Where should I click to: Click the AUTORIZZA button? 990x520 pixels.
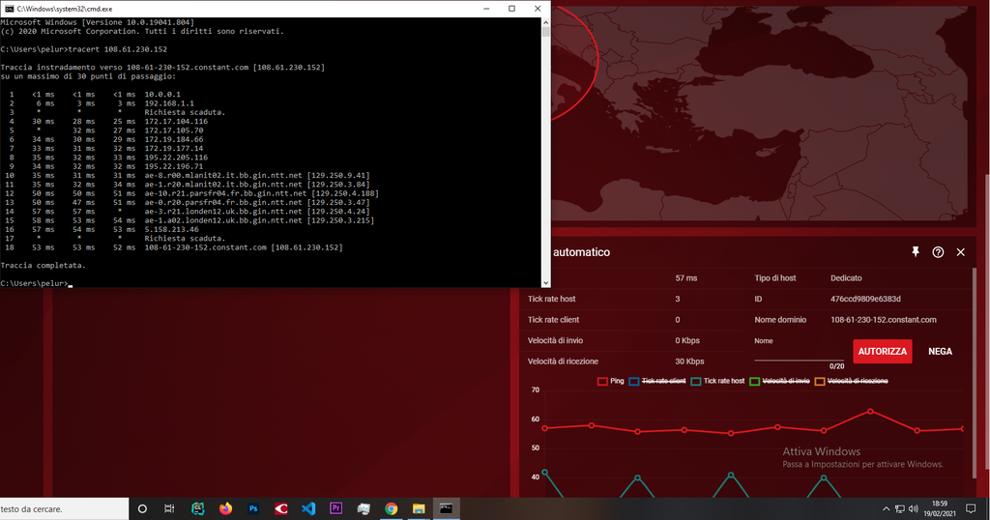(882, 352)
